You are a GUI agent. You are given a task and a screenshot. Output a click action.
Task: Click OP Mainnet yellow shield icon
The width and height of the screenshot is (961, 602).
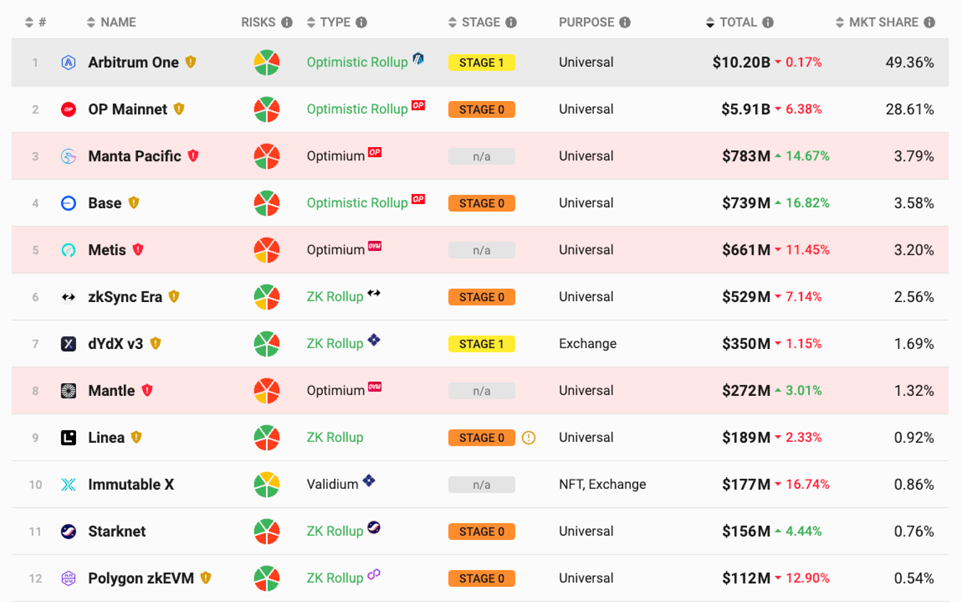pyautogui.click(x=179, y=109)
